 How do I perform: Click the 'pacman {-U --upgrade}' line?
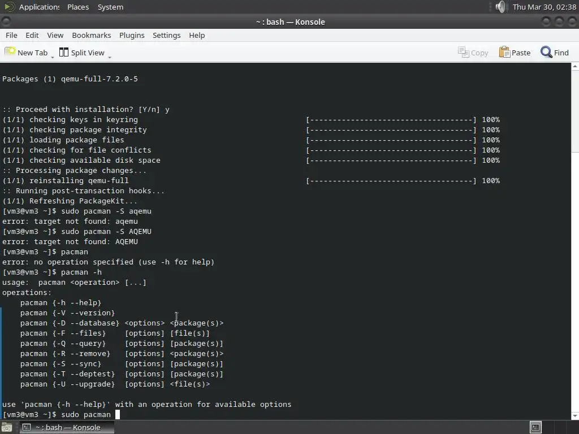(x=115, y=384)
